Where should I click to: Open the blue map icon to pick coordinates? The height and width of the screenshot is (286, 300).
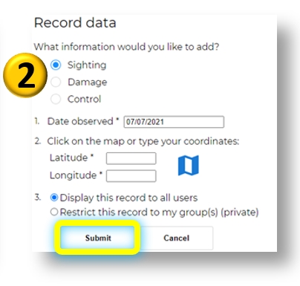point(189,165)
